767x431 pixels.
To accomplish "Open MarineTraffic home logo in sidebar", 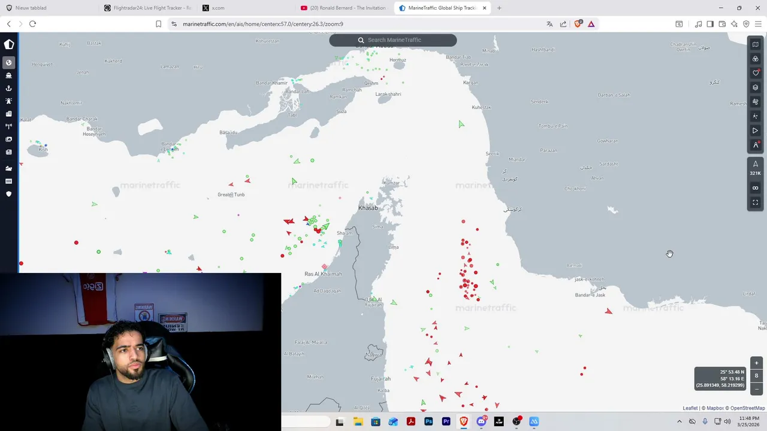I will [9, 44].
